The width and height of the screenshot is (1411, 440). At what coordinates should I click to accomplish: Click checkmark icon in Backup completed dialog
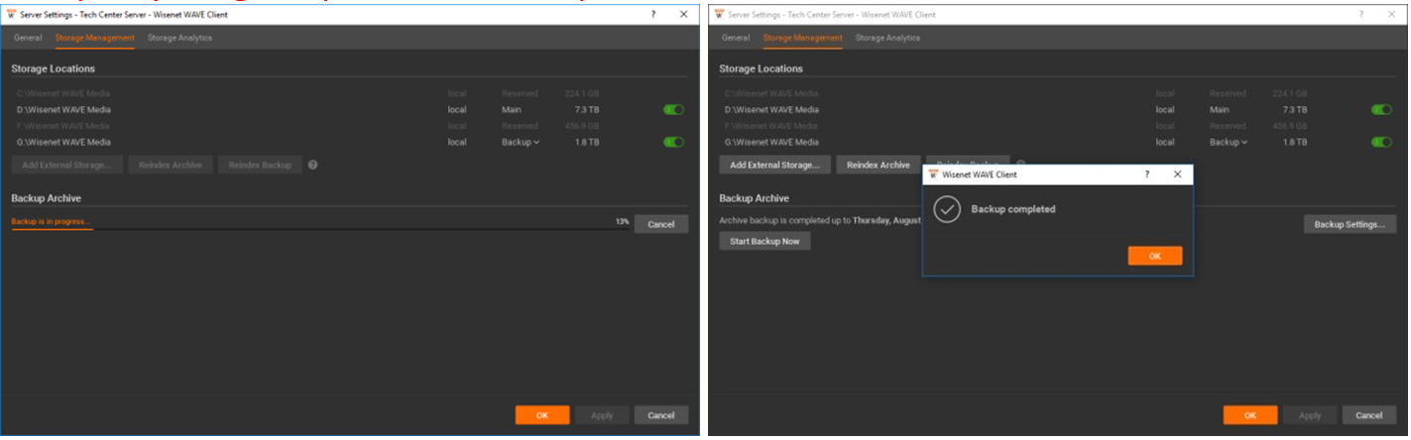948,209
